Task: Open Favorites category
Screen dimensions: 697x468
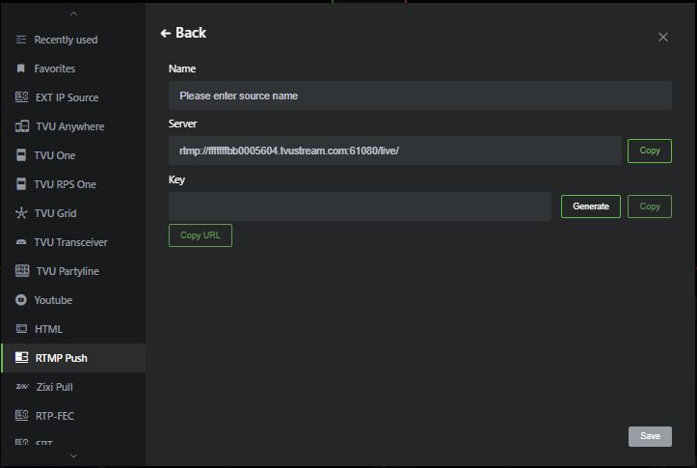Action: (x=73, y=69)
